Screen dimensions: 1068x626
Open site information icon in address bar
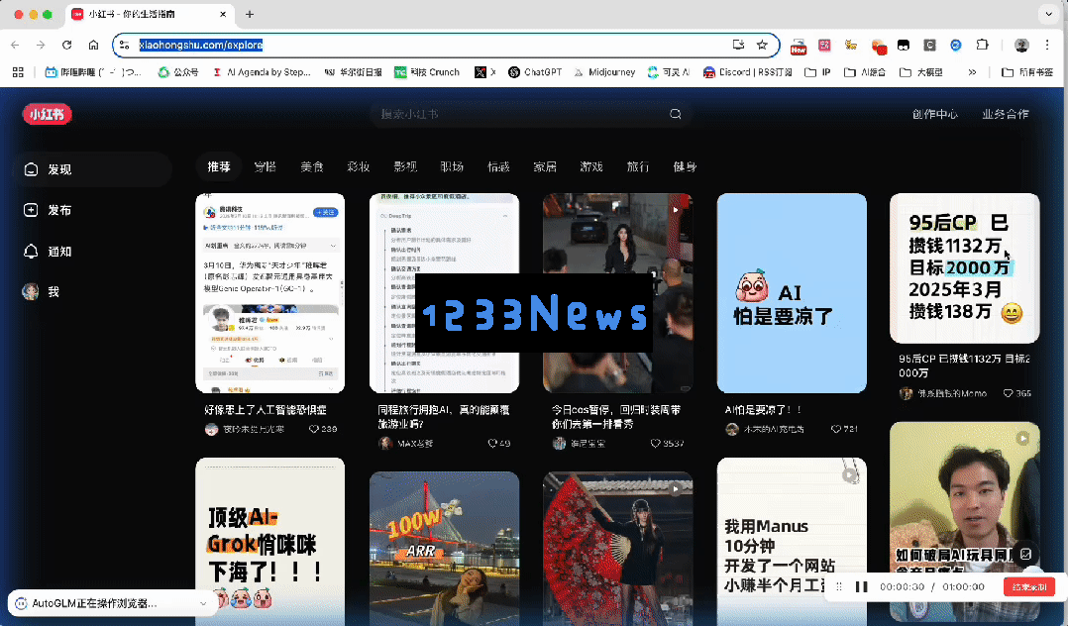124,45
